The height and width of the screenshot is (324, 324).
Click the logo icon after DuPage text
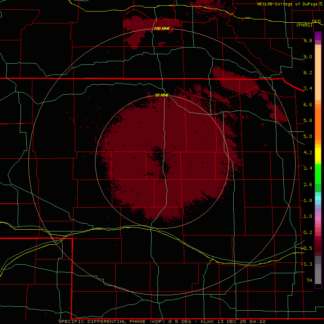pos(321,4)
